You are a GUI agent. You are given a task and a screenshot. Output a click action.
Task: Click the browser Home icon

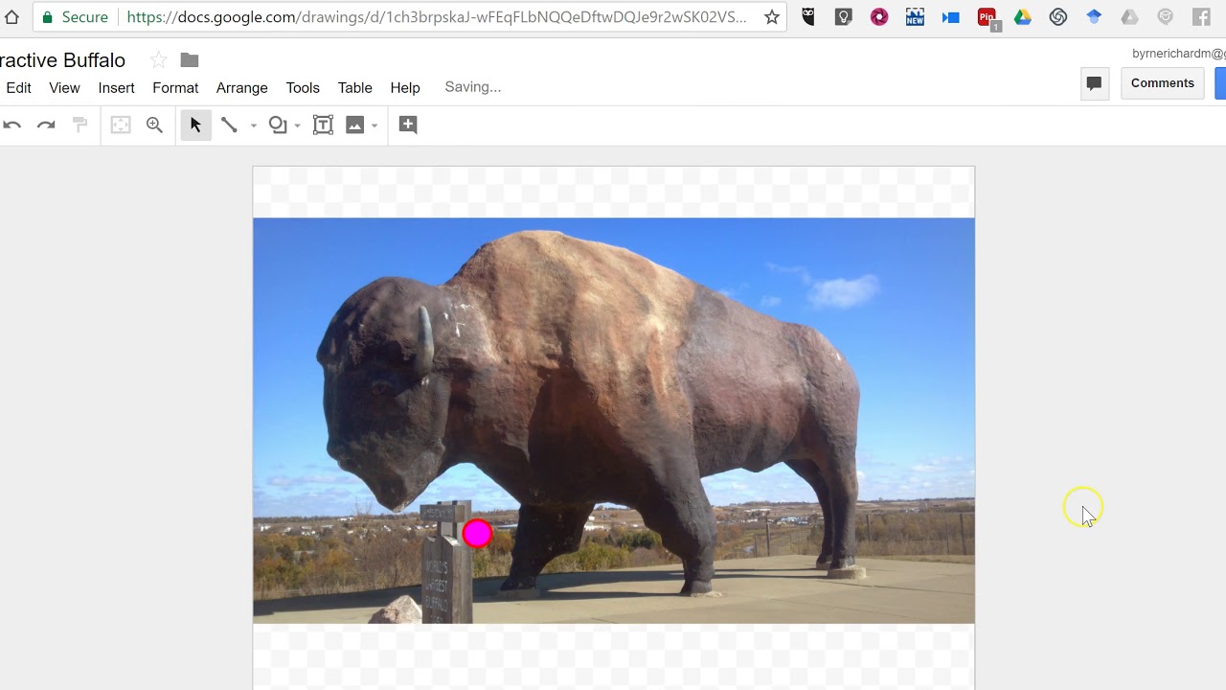[x=11, y=17]
